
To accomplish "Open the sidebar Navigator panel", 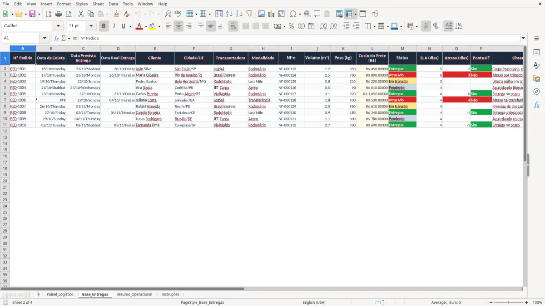I will point(536,92).
